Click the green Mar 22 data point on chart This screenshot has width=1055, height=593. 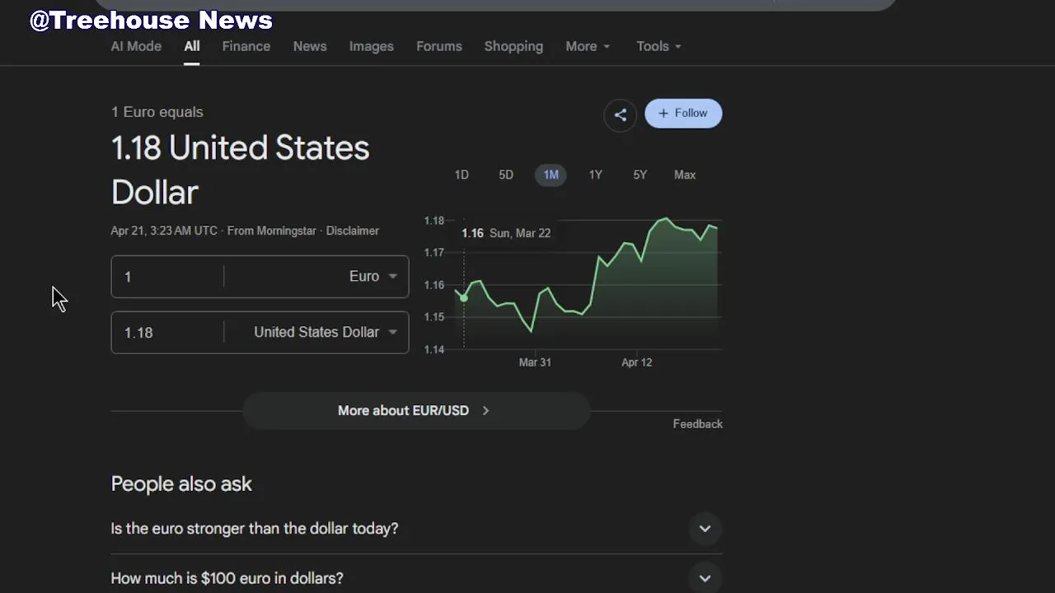463,298
